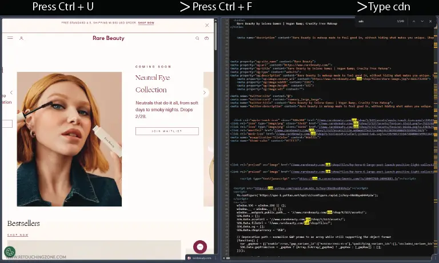Open the mask-icon href link in source
This screenshot has width=439, height=263.
(x=355, y=134)
